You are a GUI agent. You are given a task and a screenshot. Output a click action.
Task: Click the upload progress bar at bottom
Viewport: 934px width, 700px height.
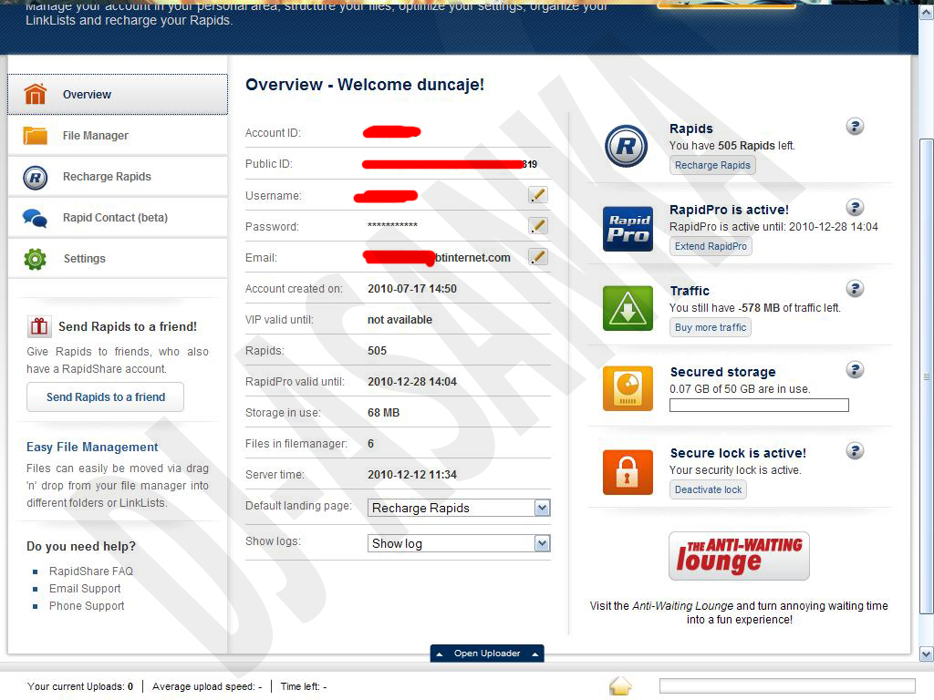click(x=787, y=685)
